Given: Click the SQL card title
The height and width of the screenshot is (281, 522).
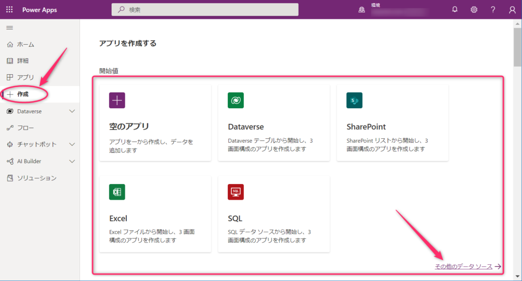Looking at the screenshot, I should 235,218.
